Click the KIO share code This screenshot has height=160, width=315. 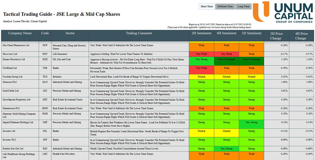click(45, 148)
